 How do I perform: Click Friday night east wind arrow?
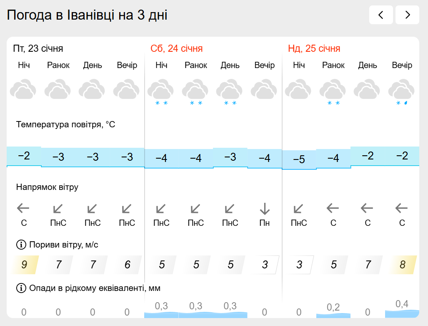pos(23,208)
